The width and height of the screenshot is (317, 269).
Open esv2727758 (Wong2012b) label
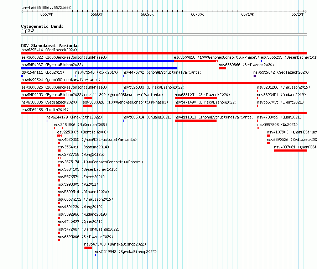[x=81, y=154]
